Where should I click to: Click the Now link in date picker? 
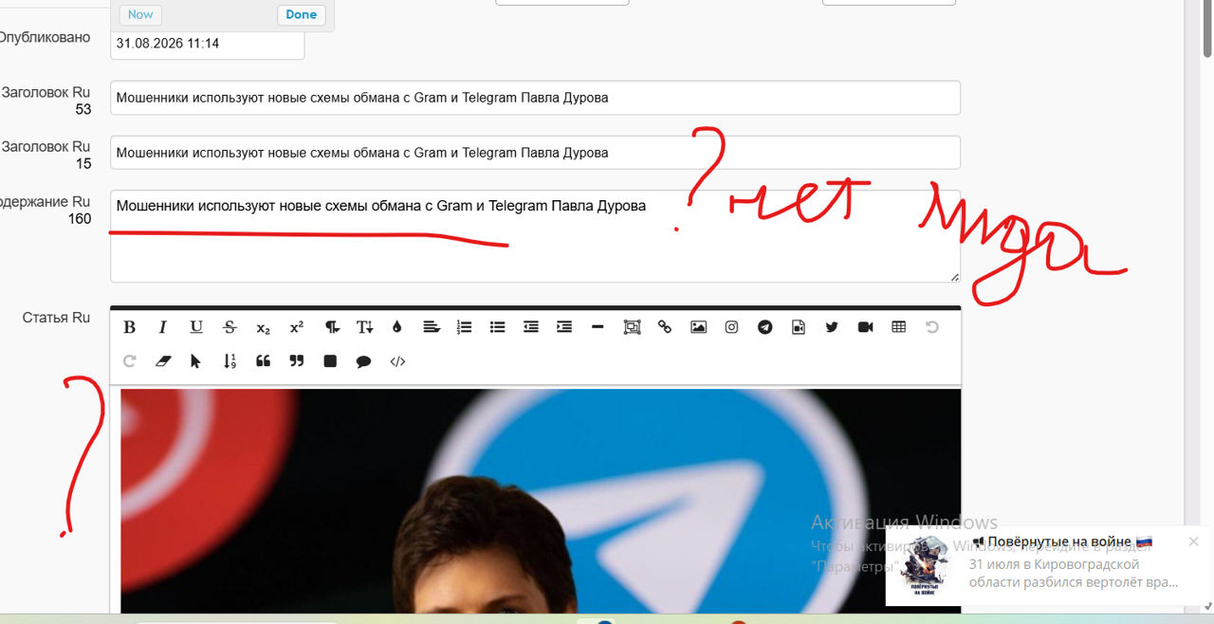(140, 14)
